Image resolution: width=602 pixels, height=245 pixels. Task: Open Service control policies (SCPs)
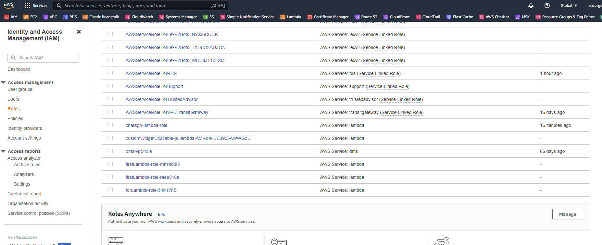click(39, 213)
